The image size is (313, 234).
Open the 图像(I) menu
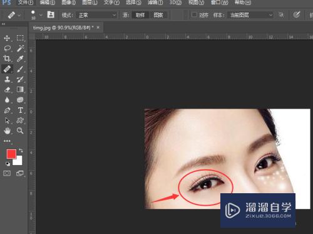(x=69, y=3)
